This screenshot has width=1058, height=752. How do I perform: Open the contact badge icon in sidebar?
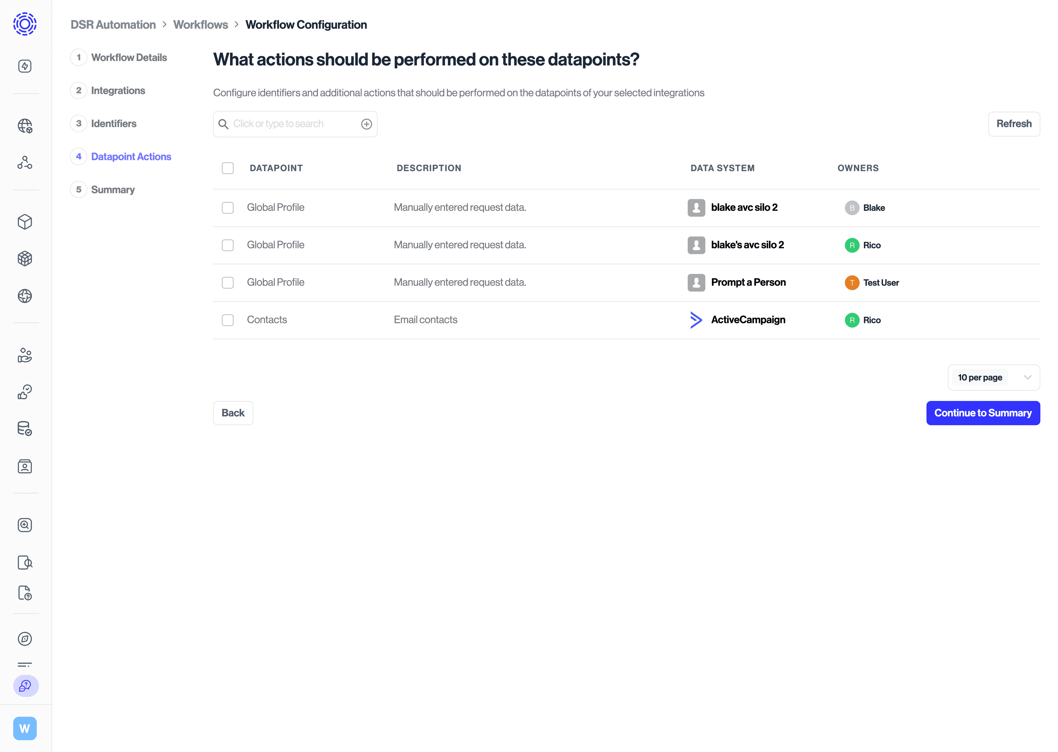[25, 466]
